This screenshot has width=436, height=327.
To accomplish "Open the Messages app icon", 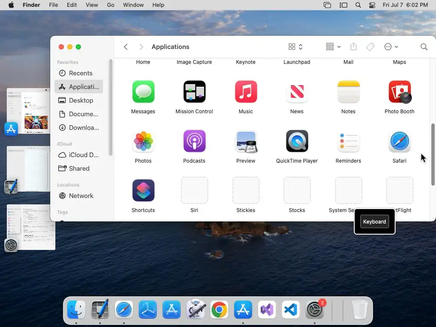I will pyautogui.click(x=143, y=92).
